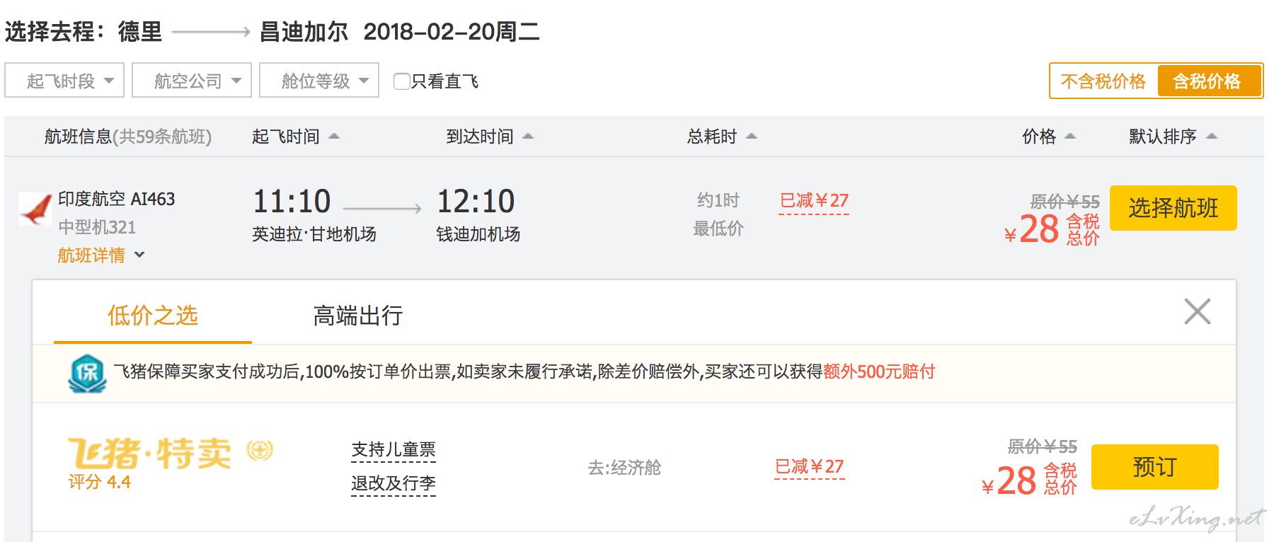Switch to 不含税价格 tax-excluded pricing

coord(1103,81)
